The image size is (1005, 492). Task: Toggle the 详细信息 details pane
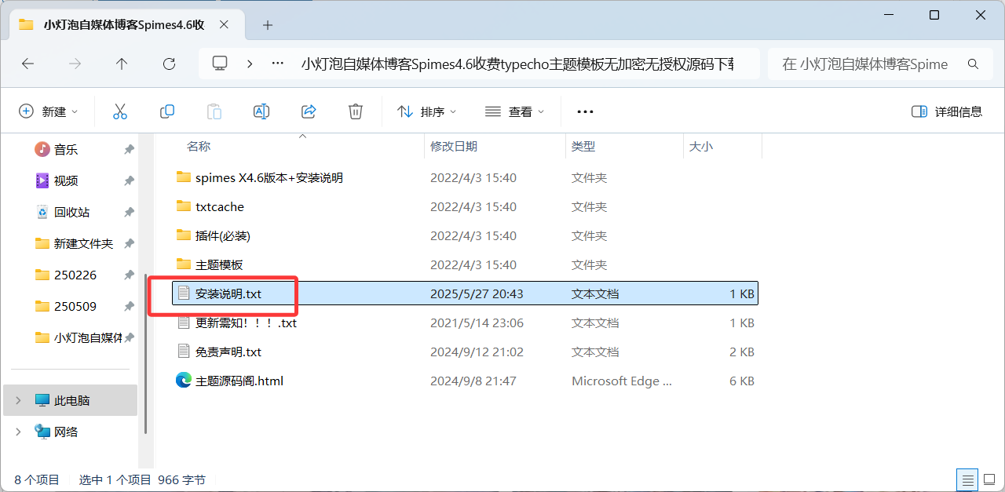[947, 111]
